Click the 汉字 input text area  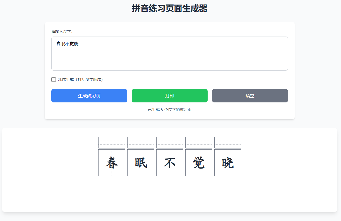[x=169, y=53]
